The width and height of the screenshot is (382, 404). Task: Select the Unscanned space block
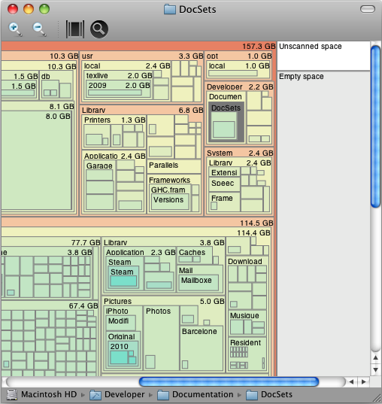323,56
